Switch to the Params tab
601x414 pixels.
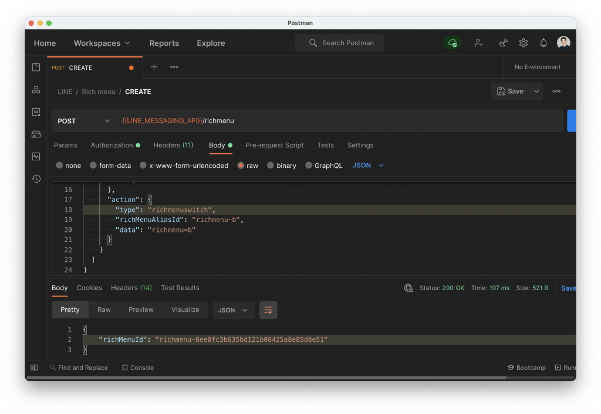click(66, 145)
